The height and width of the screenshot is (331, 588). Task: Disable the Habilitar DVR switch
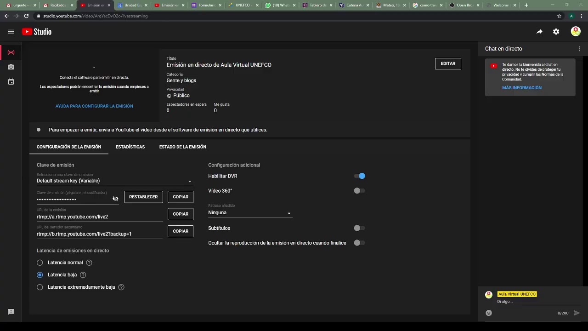click(360, 176)
